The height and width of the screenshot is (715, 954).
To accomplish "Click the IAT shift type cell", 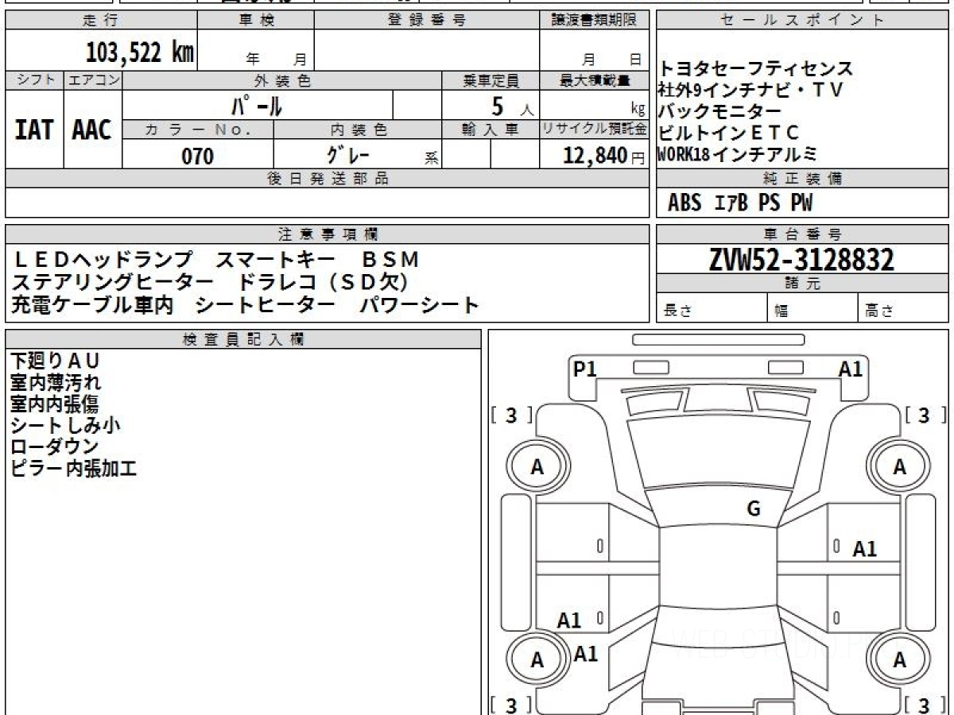I will [x=34, y=130].
